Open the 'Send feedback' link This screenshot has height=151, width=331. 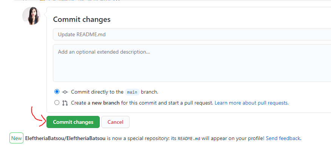[x=283, y=139]
